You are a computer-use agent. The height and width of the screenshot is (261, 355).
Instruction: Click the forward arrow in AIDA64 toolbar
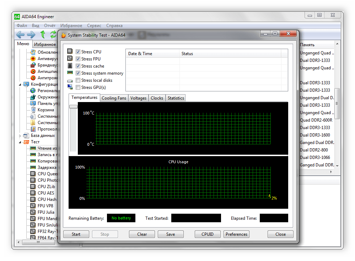click(x=31, y=34)
